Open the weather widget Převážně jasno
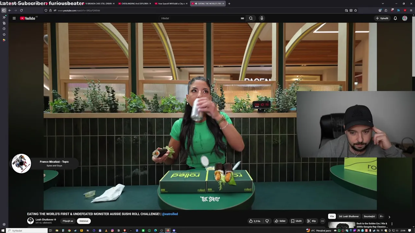The width and height of the screenshot is (415, 233). pos(319,230)
